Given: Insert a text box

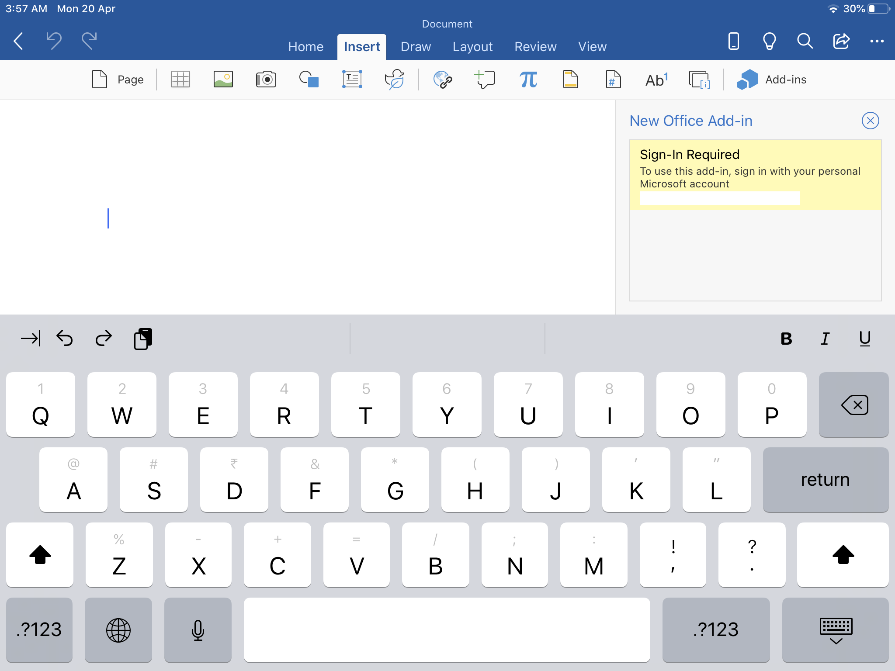Looking at the screenshot, I should 352,80.
